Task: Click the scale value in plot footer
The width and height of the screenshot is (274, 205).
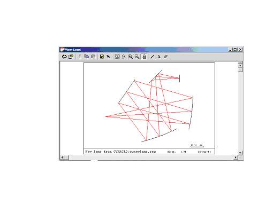Action: [183, 152]
